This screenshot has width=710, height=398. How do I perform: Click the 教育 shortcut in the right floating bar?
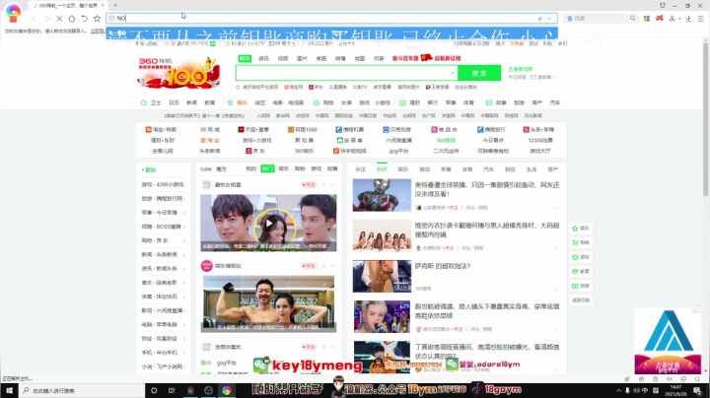[581, 271]
